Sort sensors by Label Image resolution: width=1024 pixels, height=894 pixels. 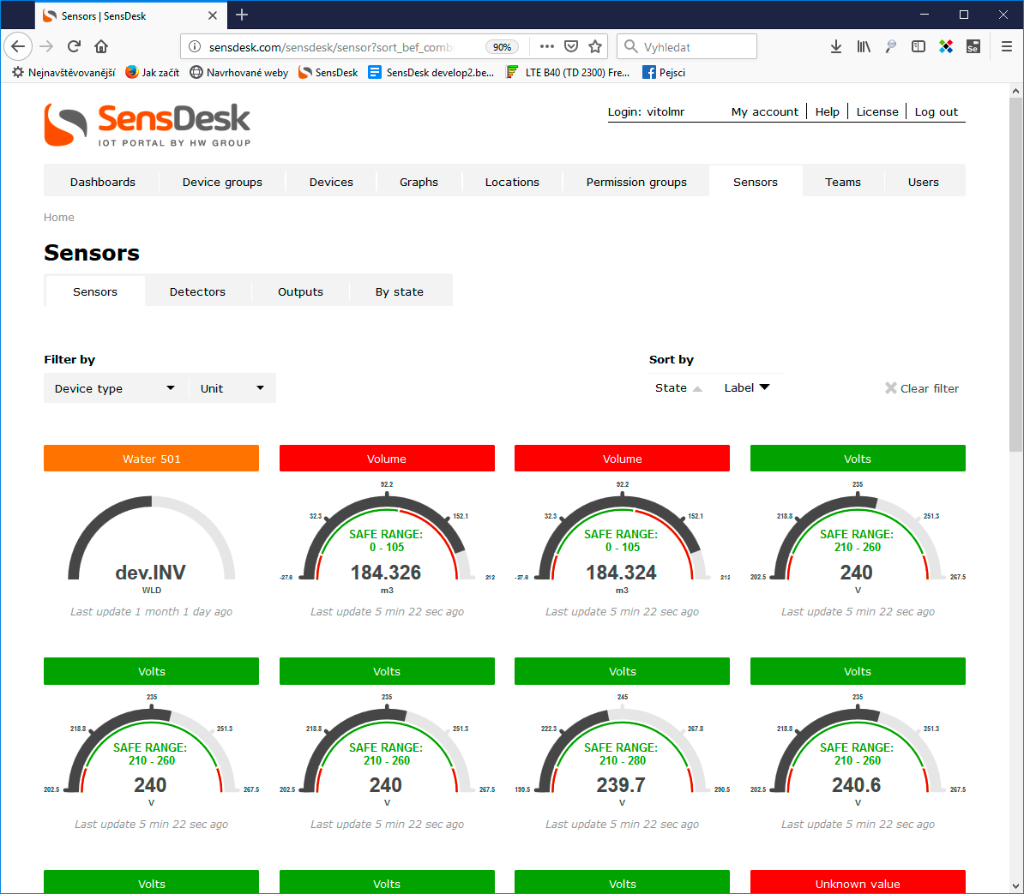pos(747,387)
